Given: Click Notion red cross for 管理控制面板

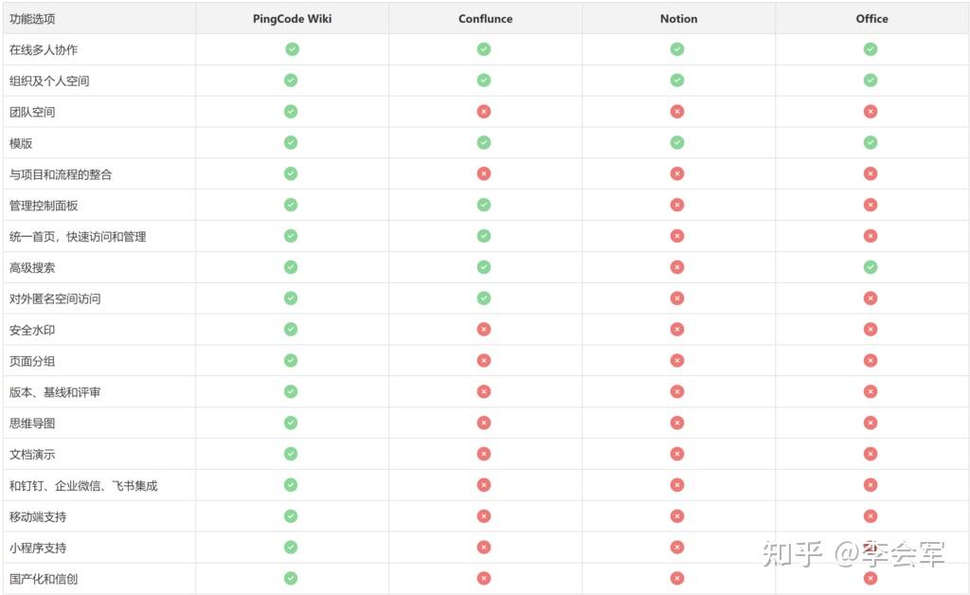Looking at the screenshot, I should click(x=677, y=205).
